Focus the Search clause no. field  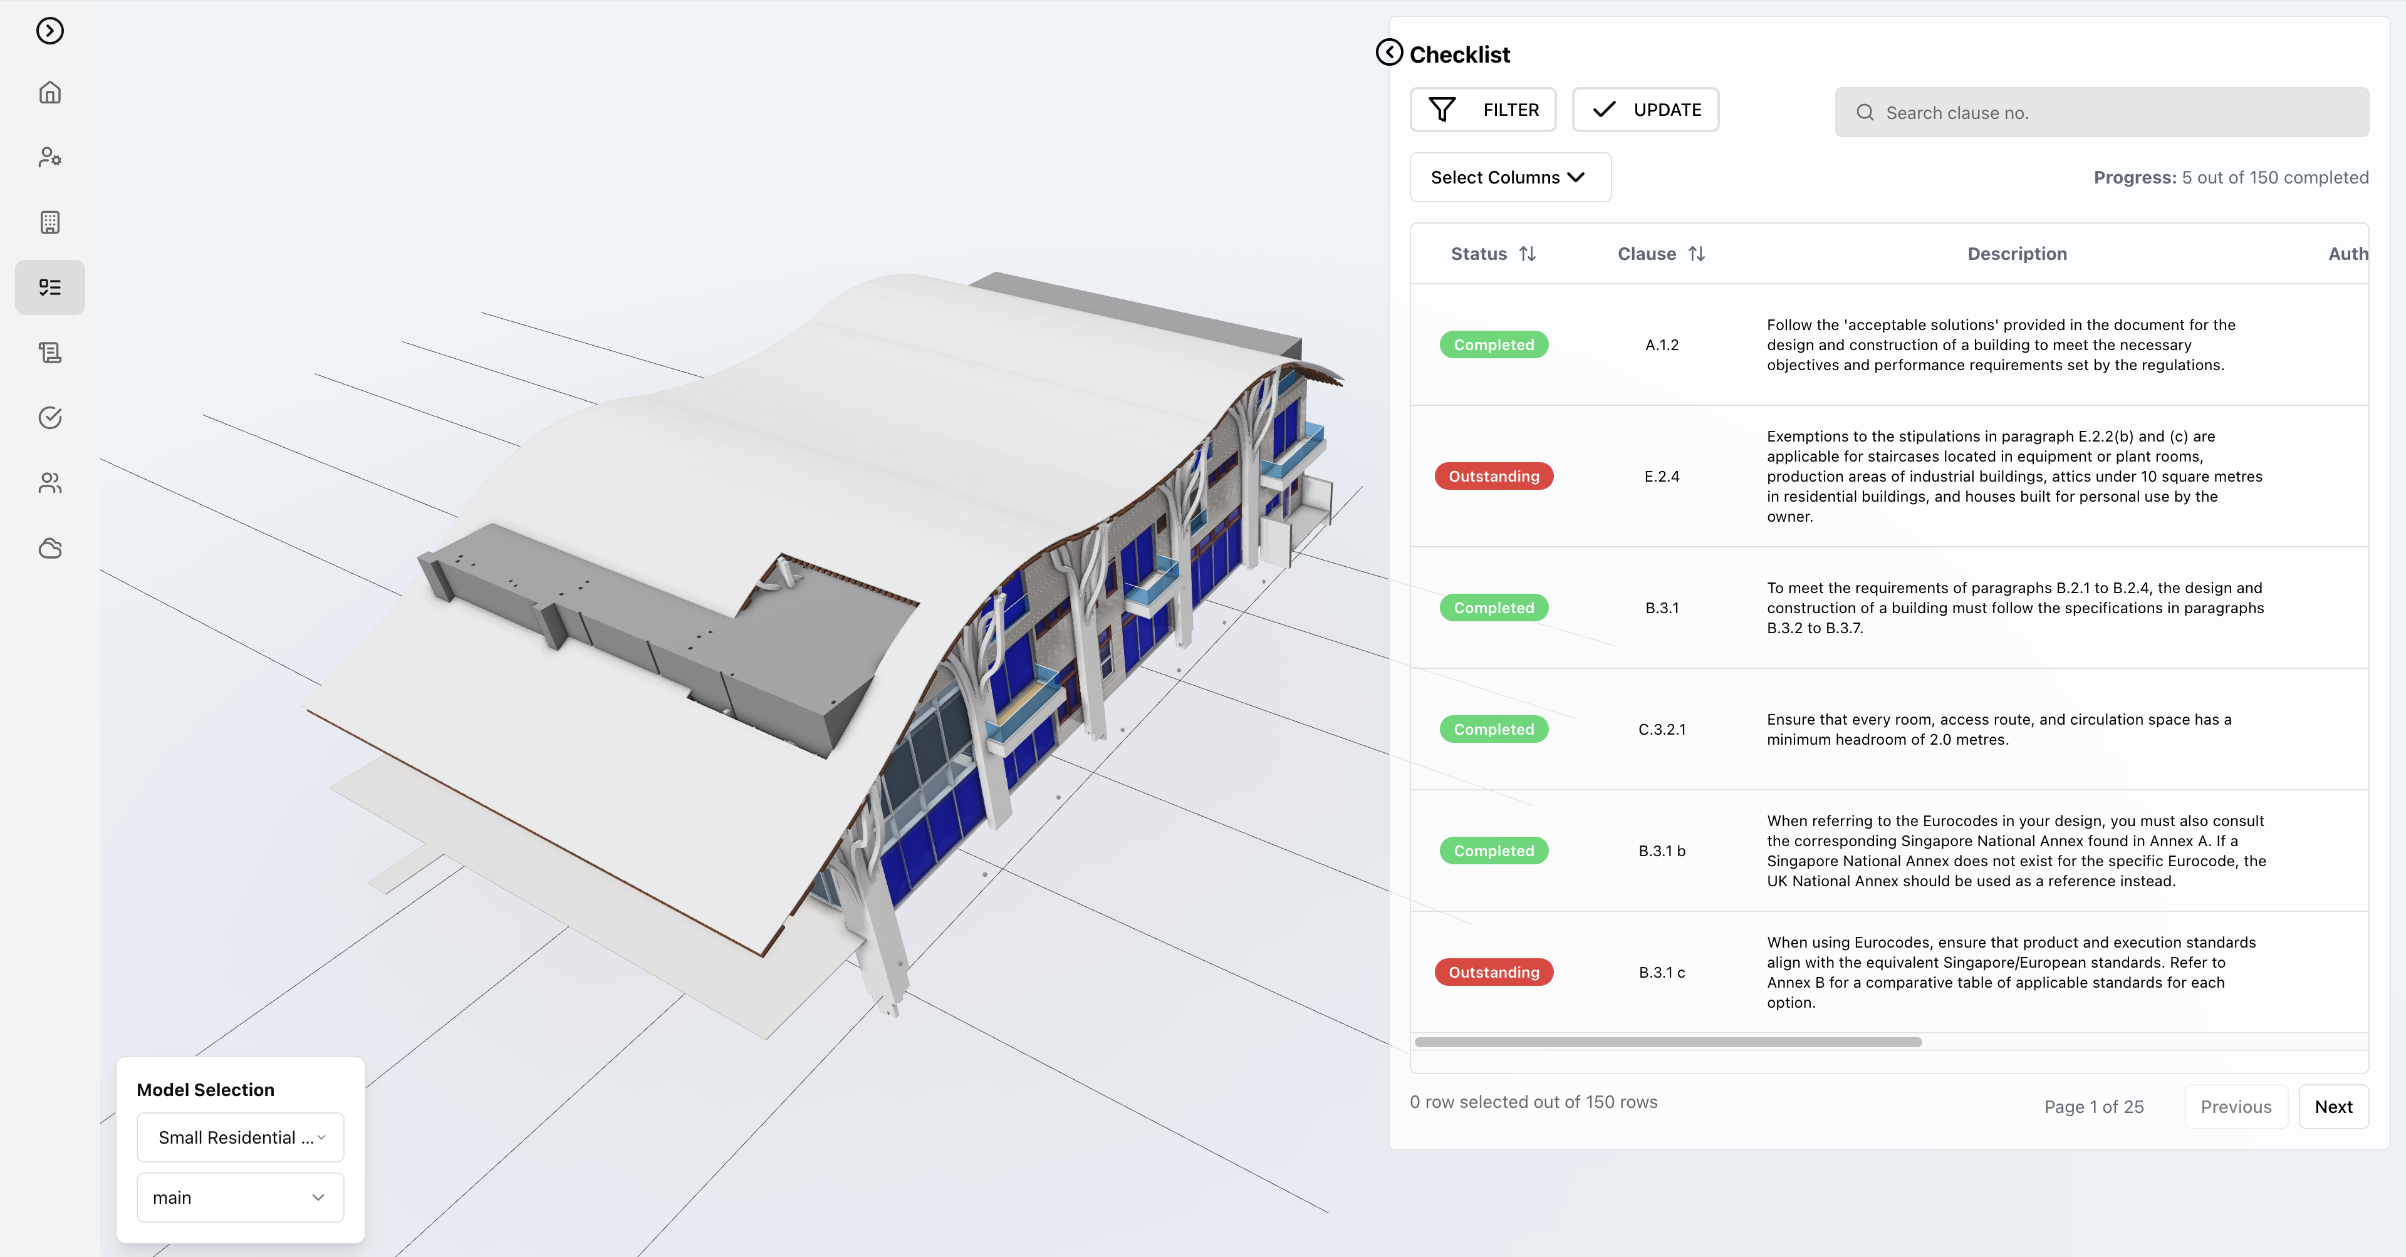click(x=2101, y=113)
